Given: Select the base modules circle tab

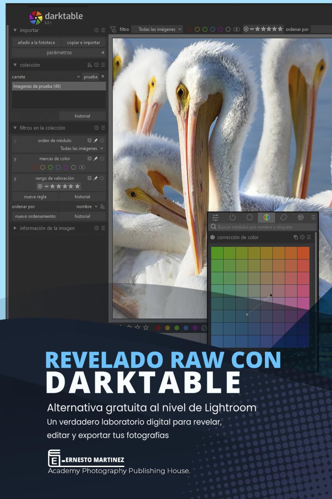Looking at the screenshot, I should point(250,217).
